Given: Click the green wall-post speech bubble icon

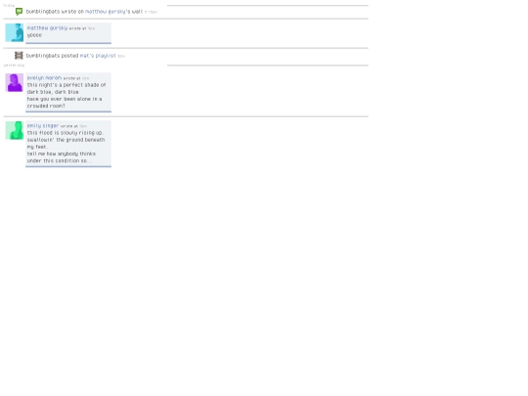Looking at the screenshot, I should pyautogui.click(x=20, y=12).
